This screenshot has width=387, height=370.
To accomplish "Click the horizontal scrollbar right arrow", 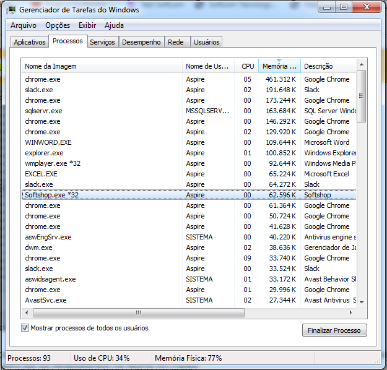I will [351, 312].
